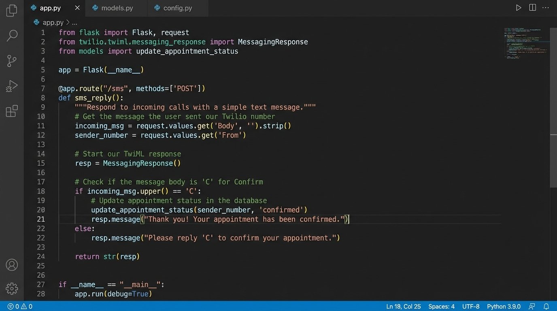The width and height of the screenshot is (557, 311).
Task: Split the editor to the right
Action: (533, 8)
